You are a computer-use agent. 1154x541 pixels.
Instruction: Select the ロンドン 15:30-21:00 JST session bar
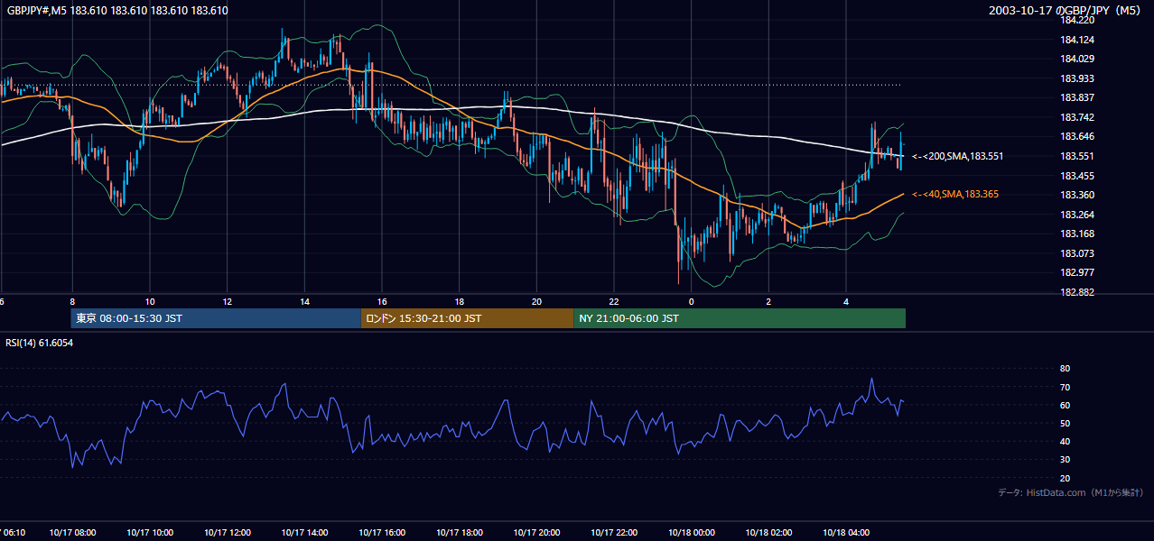tap(467, 318)
